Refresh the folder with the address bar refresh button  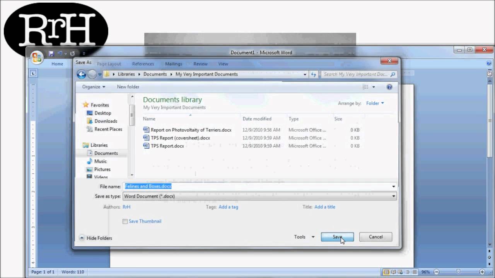pos(314,74)
